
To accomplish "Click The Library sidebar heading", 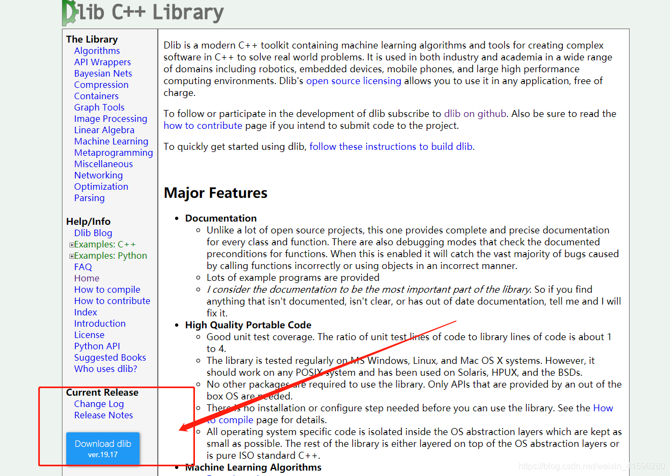I will click(92, 39).
